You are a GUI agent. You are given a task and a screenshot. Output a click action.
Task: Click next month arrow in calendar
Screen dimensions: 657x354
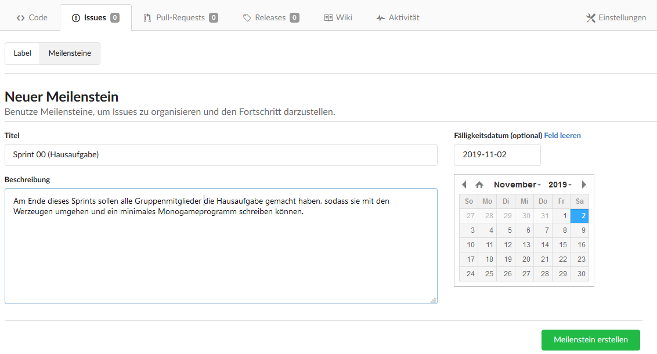[x=584, y=185]
